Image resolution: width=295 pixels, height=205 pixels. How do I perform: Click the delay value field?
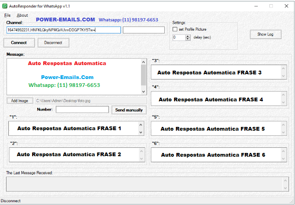pos(179,37)
